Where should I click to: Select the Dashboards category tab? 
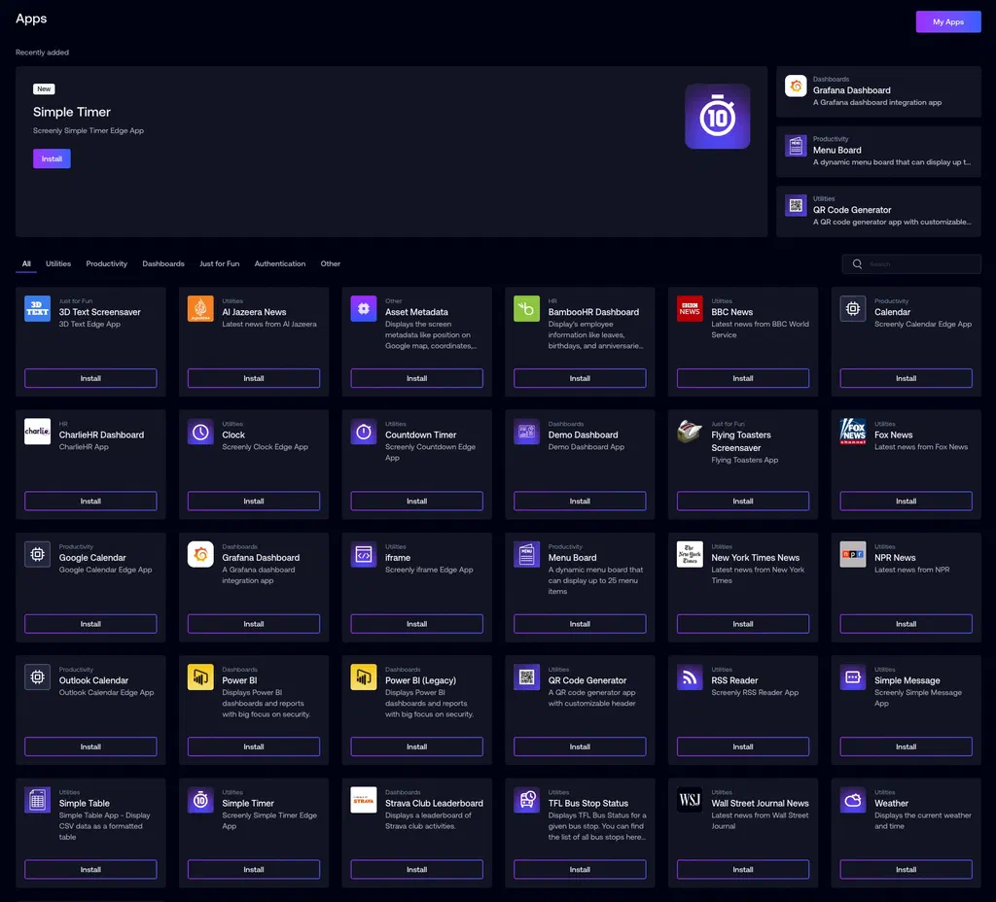coord(163,263)
